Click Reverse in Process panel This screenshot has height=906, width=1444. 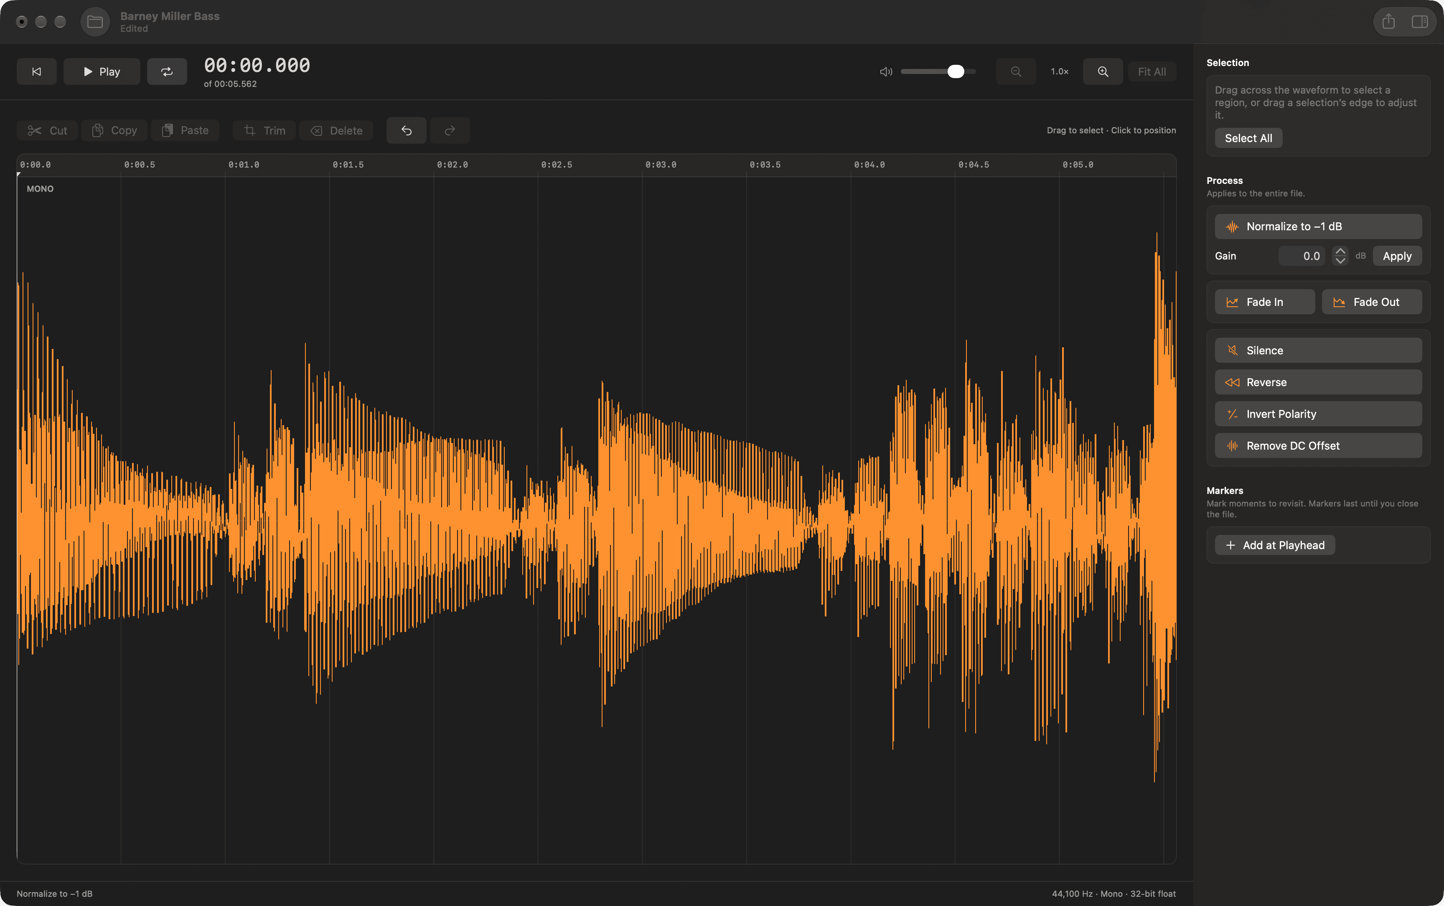1318,382
